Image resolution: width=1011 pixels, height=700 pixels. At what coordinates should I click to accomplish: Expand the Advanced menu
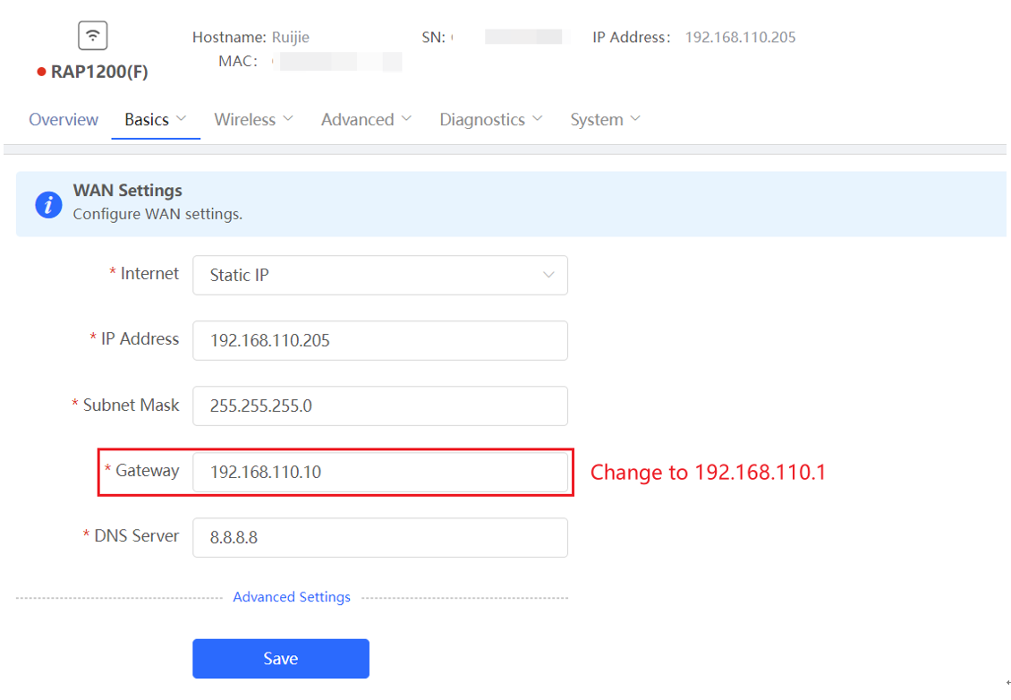pyautogui.click(x=366, y=119)
